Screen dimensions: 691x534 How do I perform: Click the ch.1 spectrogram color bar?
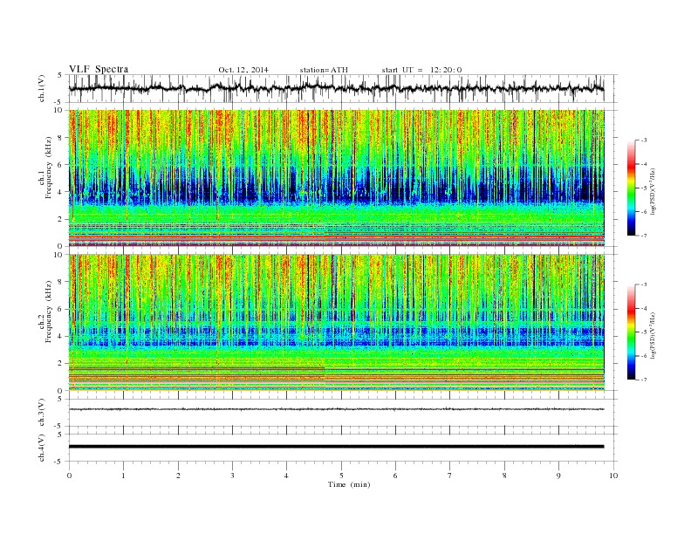(631, 188)
